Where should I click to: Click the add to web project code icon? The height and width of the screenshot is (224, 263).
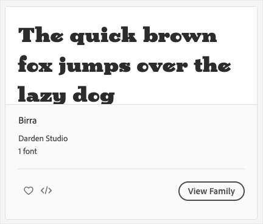pos(46,191)
